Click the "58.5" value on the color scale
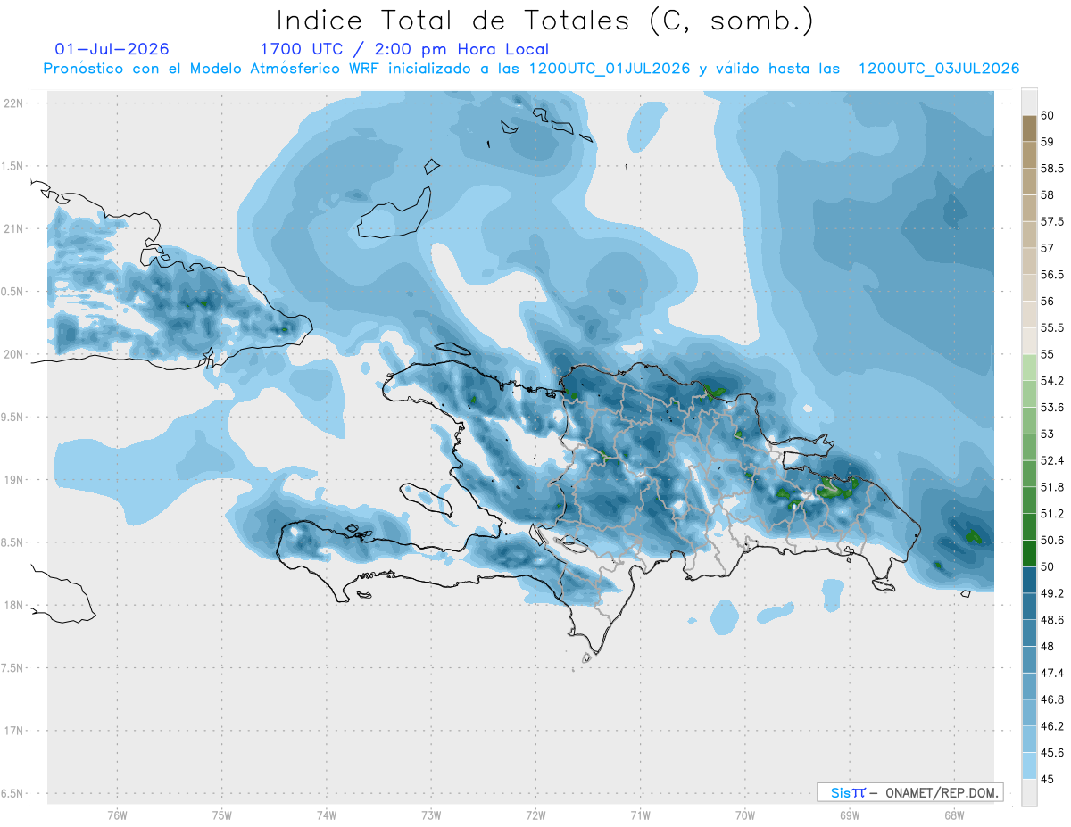The height and width of the screenshot is (827, 1071). pos(1051,168)
